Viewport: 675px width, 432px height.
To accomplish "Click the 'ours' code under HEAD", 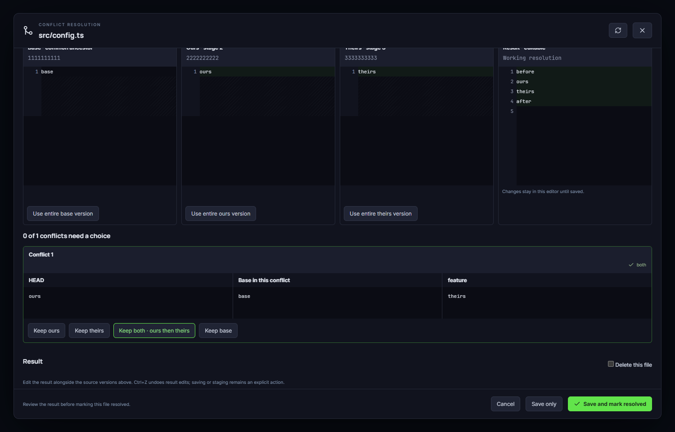I will [x=35, y=296].
